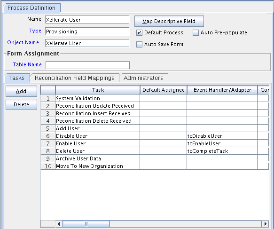
Task: Click the tcCompleteTask adapter cell
Action: click(222, 151)
